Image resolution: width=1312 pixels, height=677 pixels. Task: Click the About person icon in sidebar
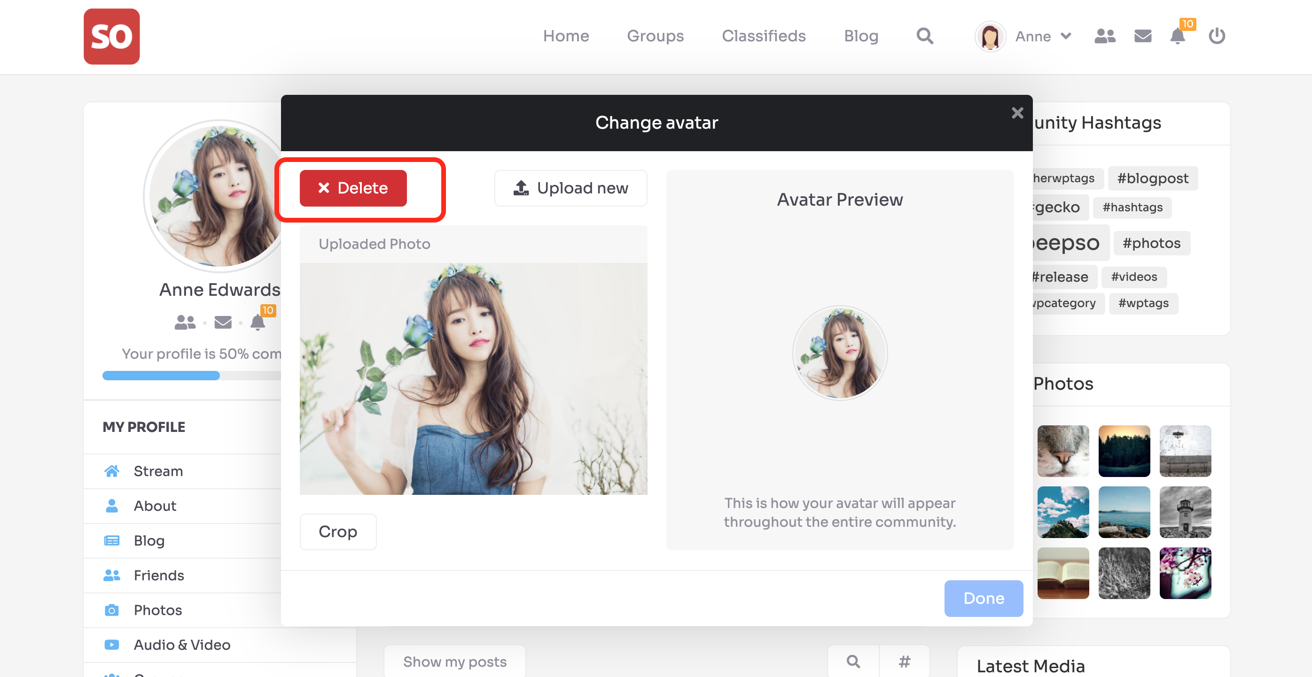(111, 506)
